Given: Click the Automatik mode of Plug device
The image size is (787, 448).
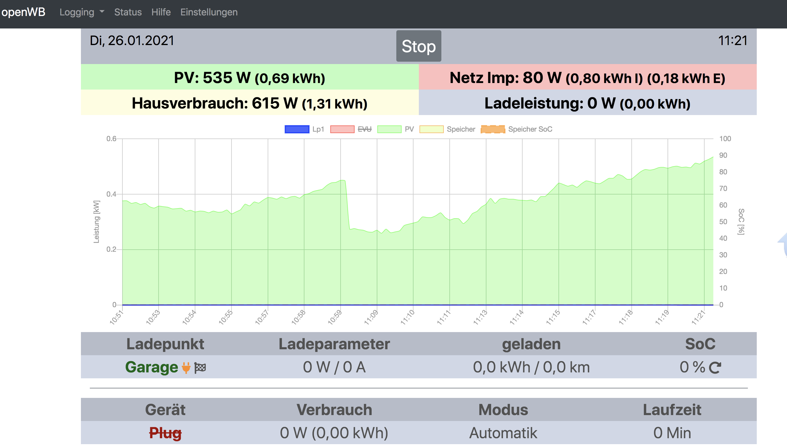Looking at the screenshot, I should tap(503, 433).
